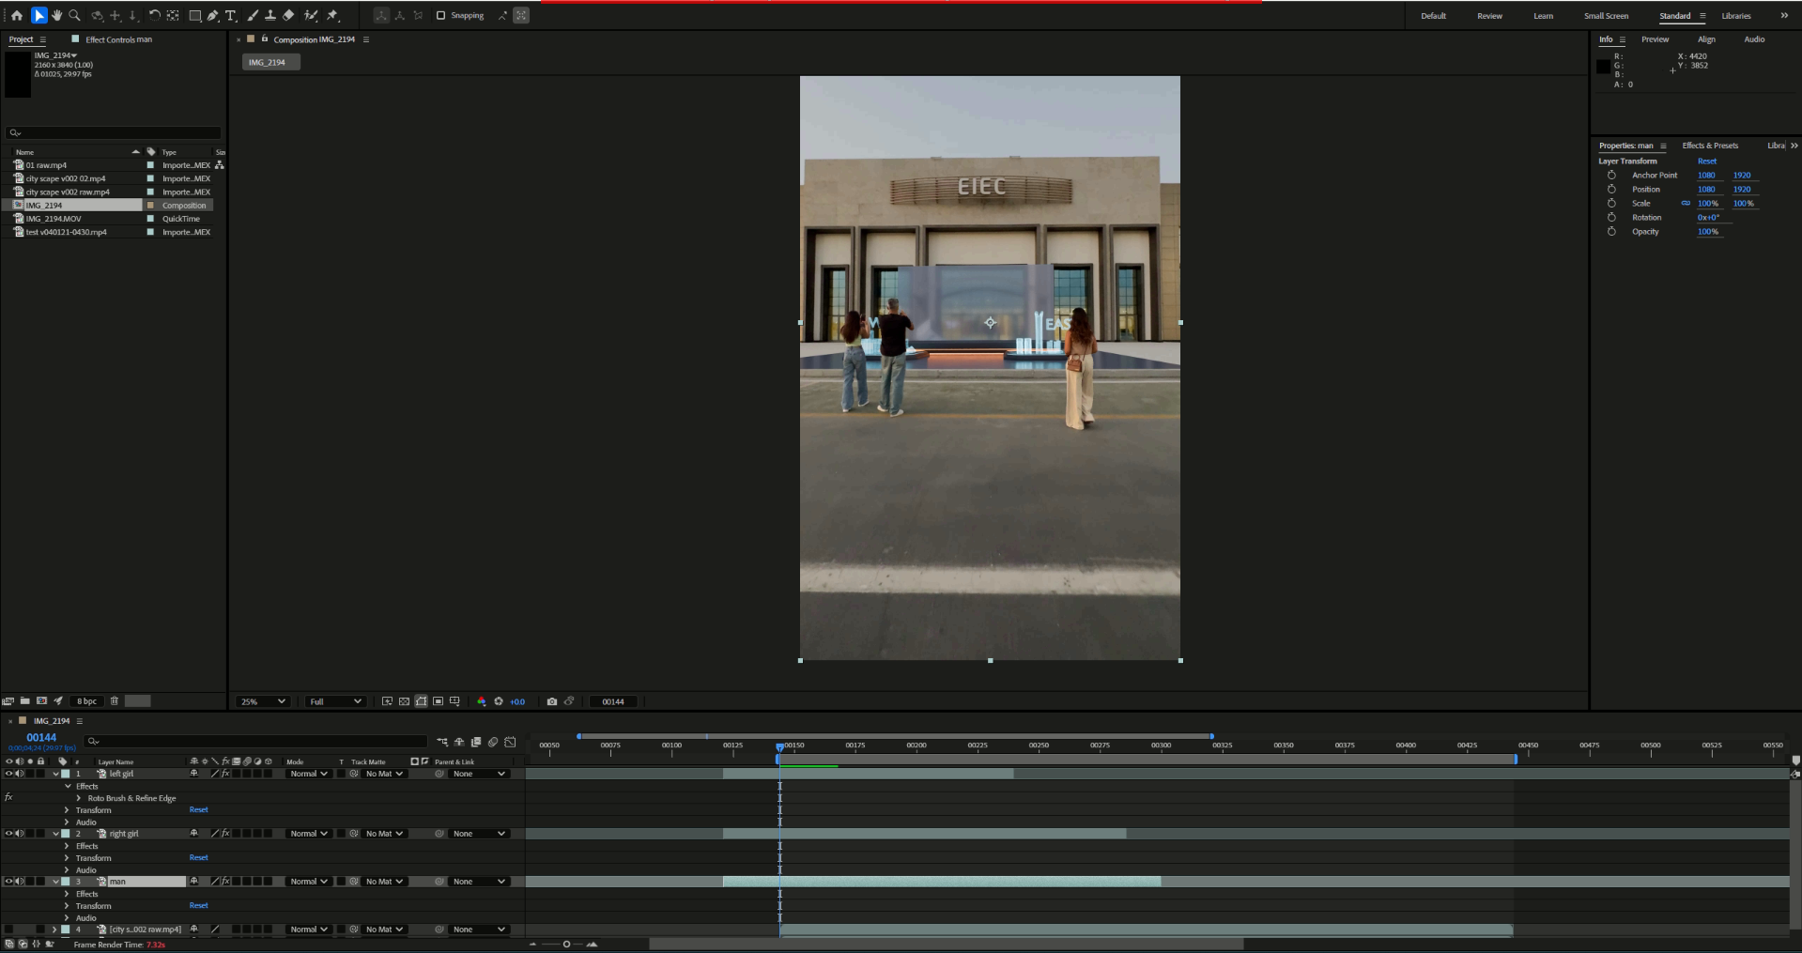Select the Hand tool

(x=56, y=15)
